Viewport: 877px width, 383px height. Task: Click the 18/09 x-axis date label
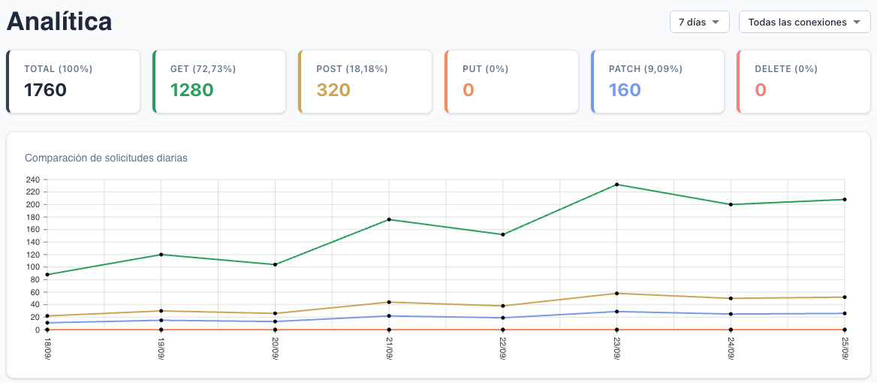click(47, 349)
